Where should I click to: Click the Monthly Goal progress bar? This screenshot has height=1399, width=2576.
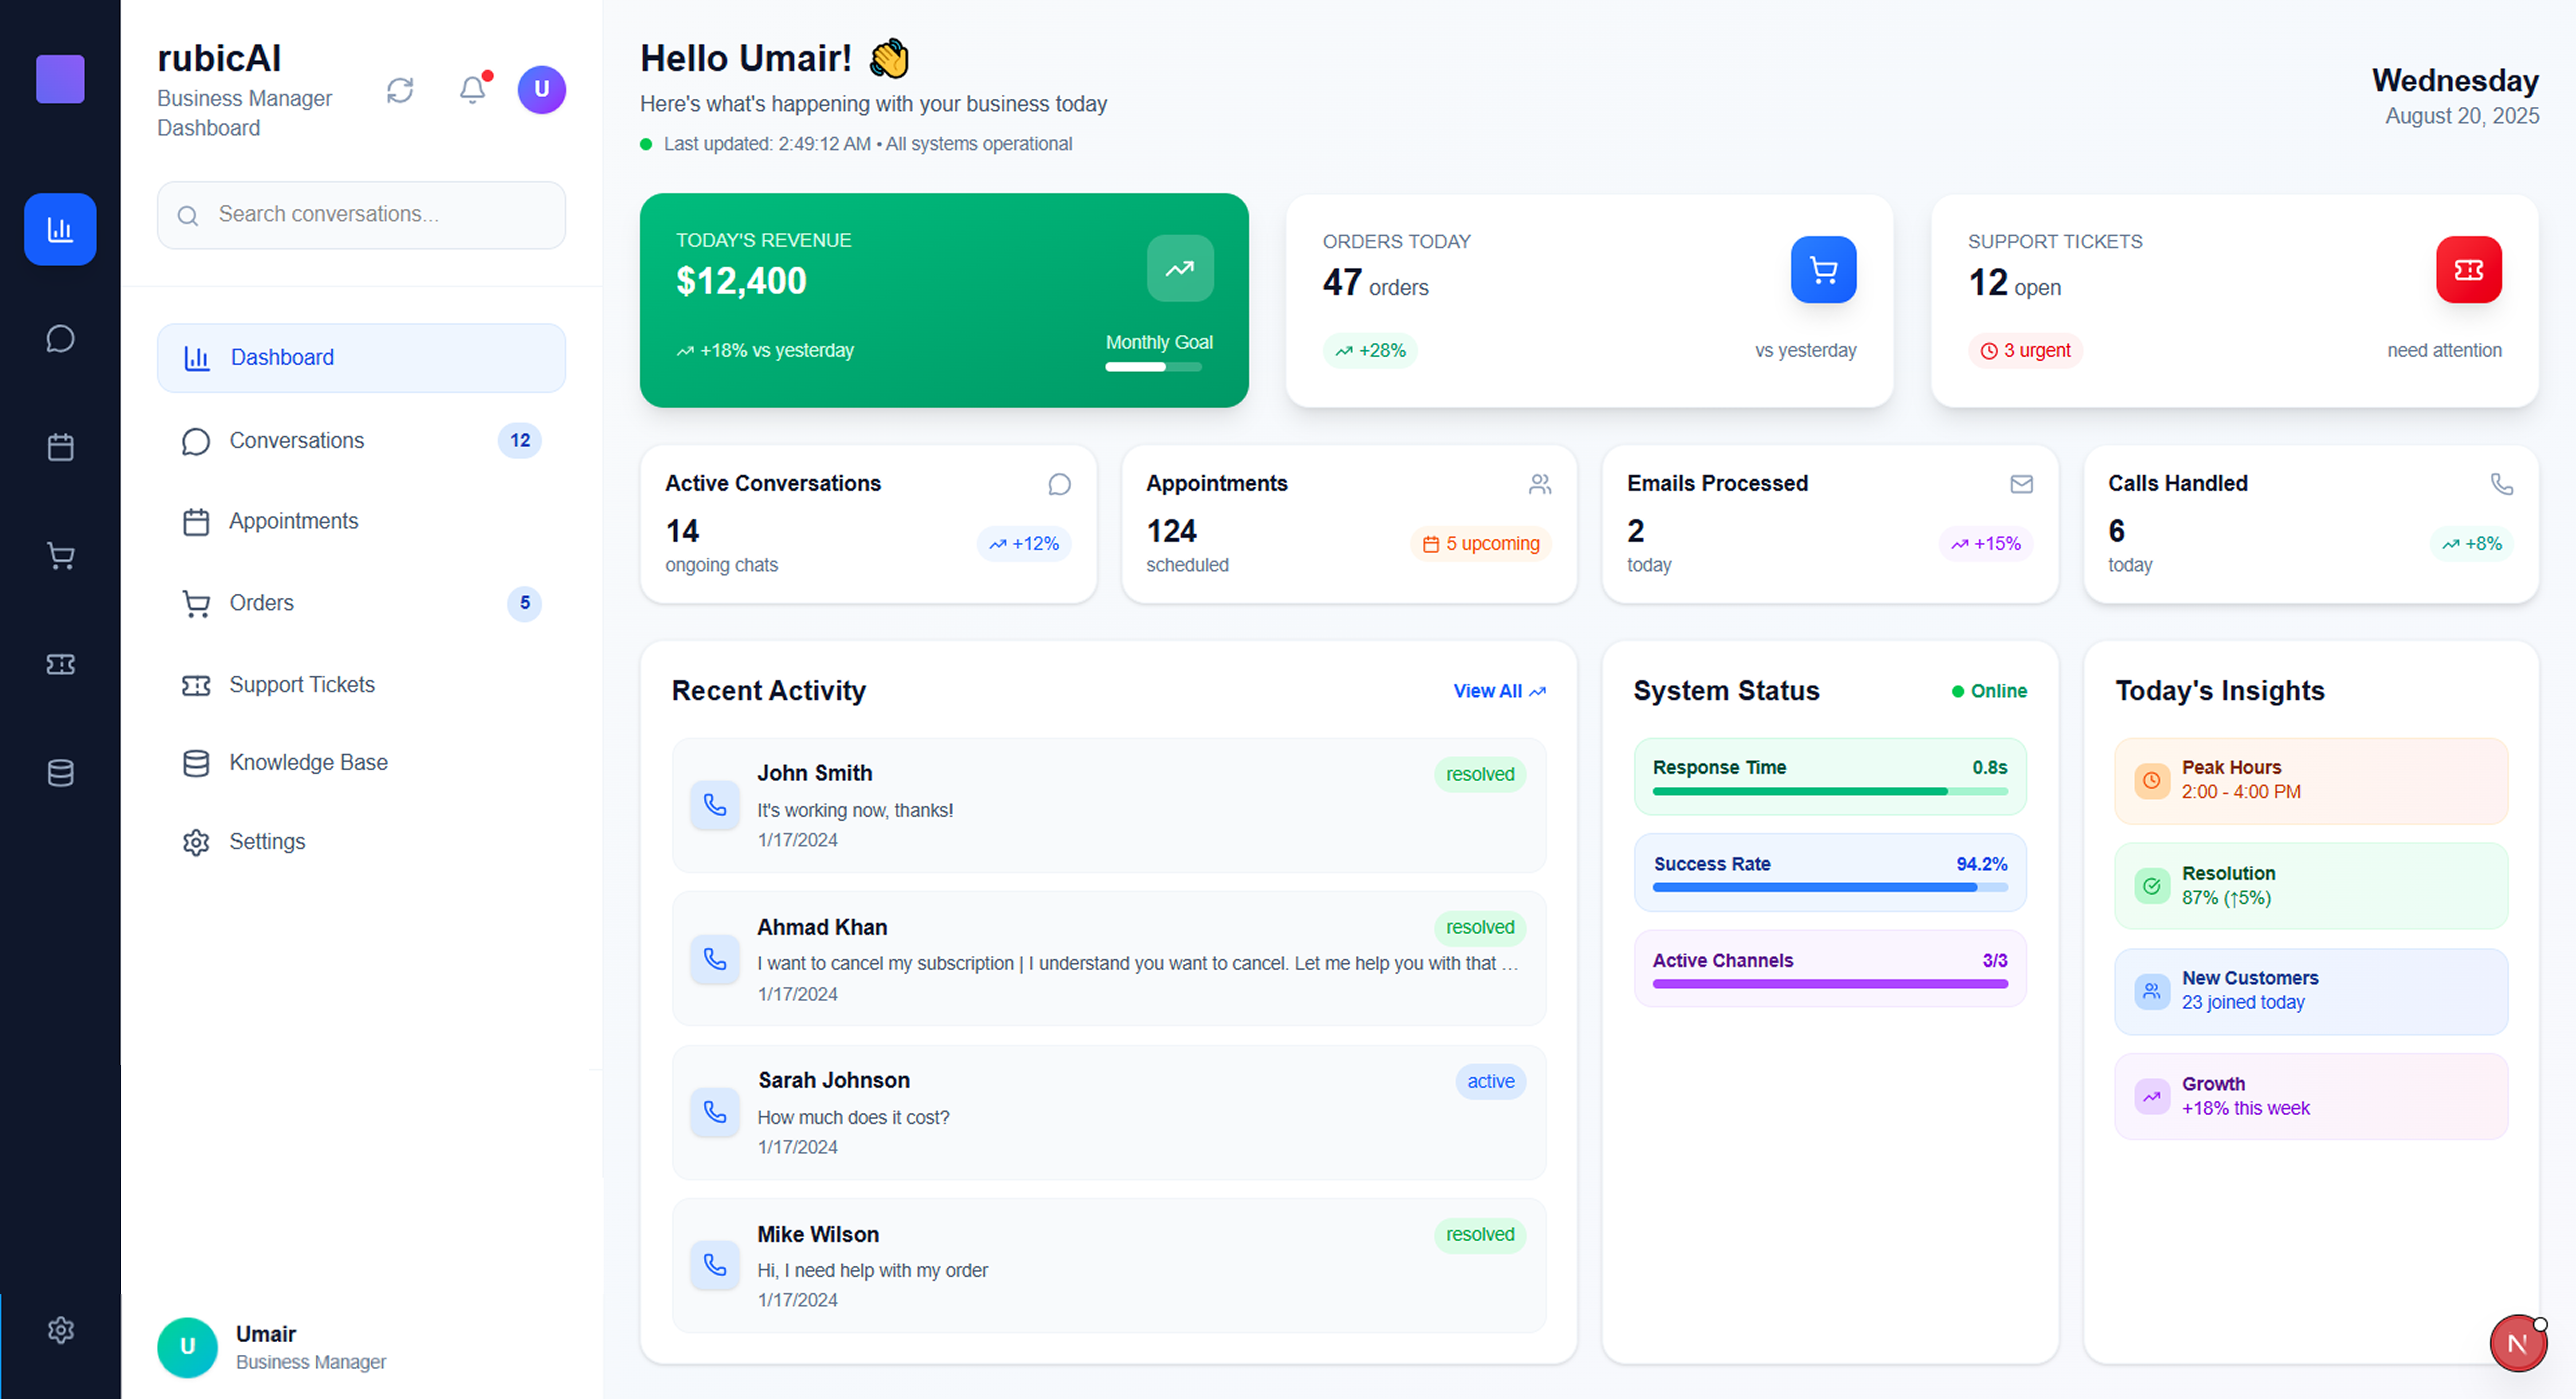click(1153, 367)
